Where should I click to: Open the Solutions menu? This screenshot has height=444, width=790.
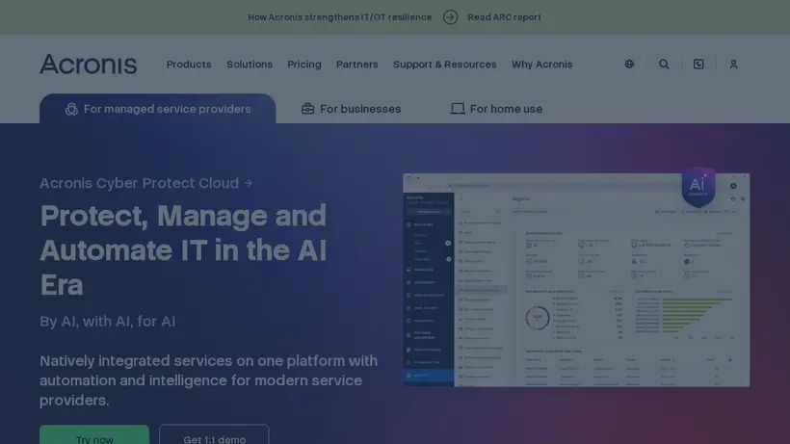pyautogui.click(x=250, y=65)
